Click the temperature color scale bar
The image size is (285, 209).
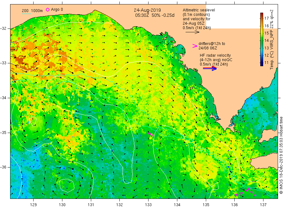point(262,39)
